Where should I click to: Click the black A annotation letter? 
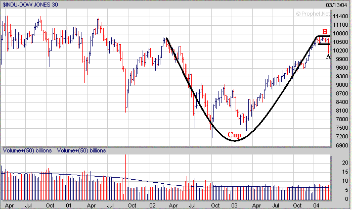point(328,57)
